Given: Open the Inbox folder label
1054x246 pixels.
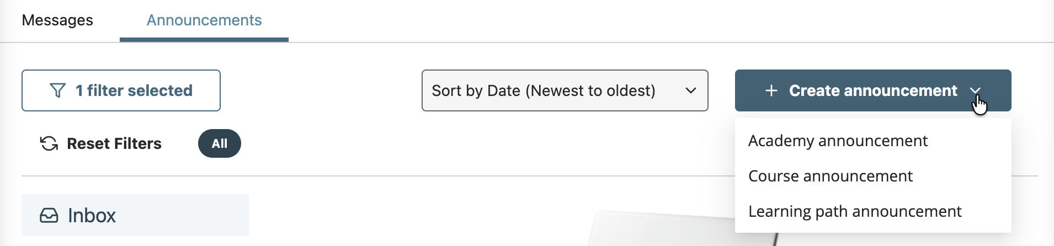Looking at the screenshot, I should (x=92, y=215).
